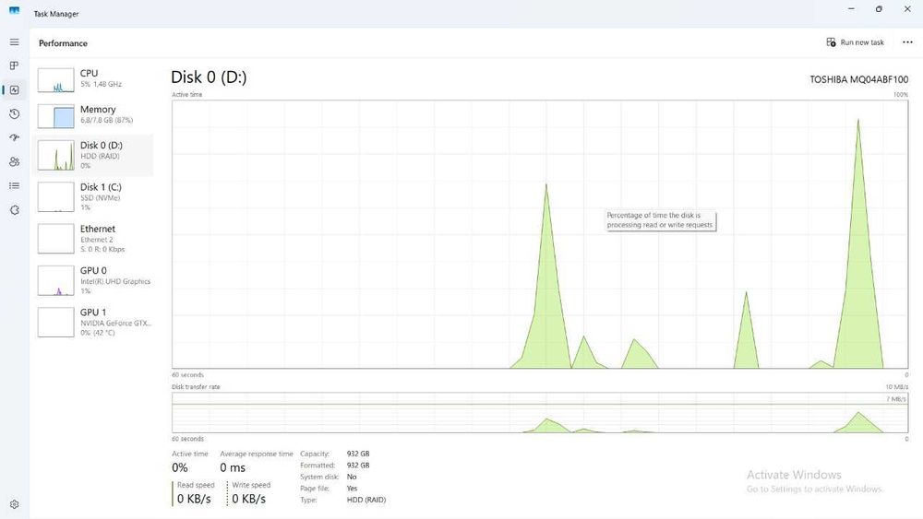
Task: Select Disk 0 (D:) HDD item
Action: tap(93, 155)
